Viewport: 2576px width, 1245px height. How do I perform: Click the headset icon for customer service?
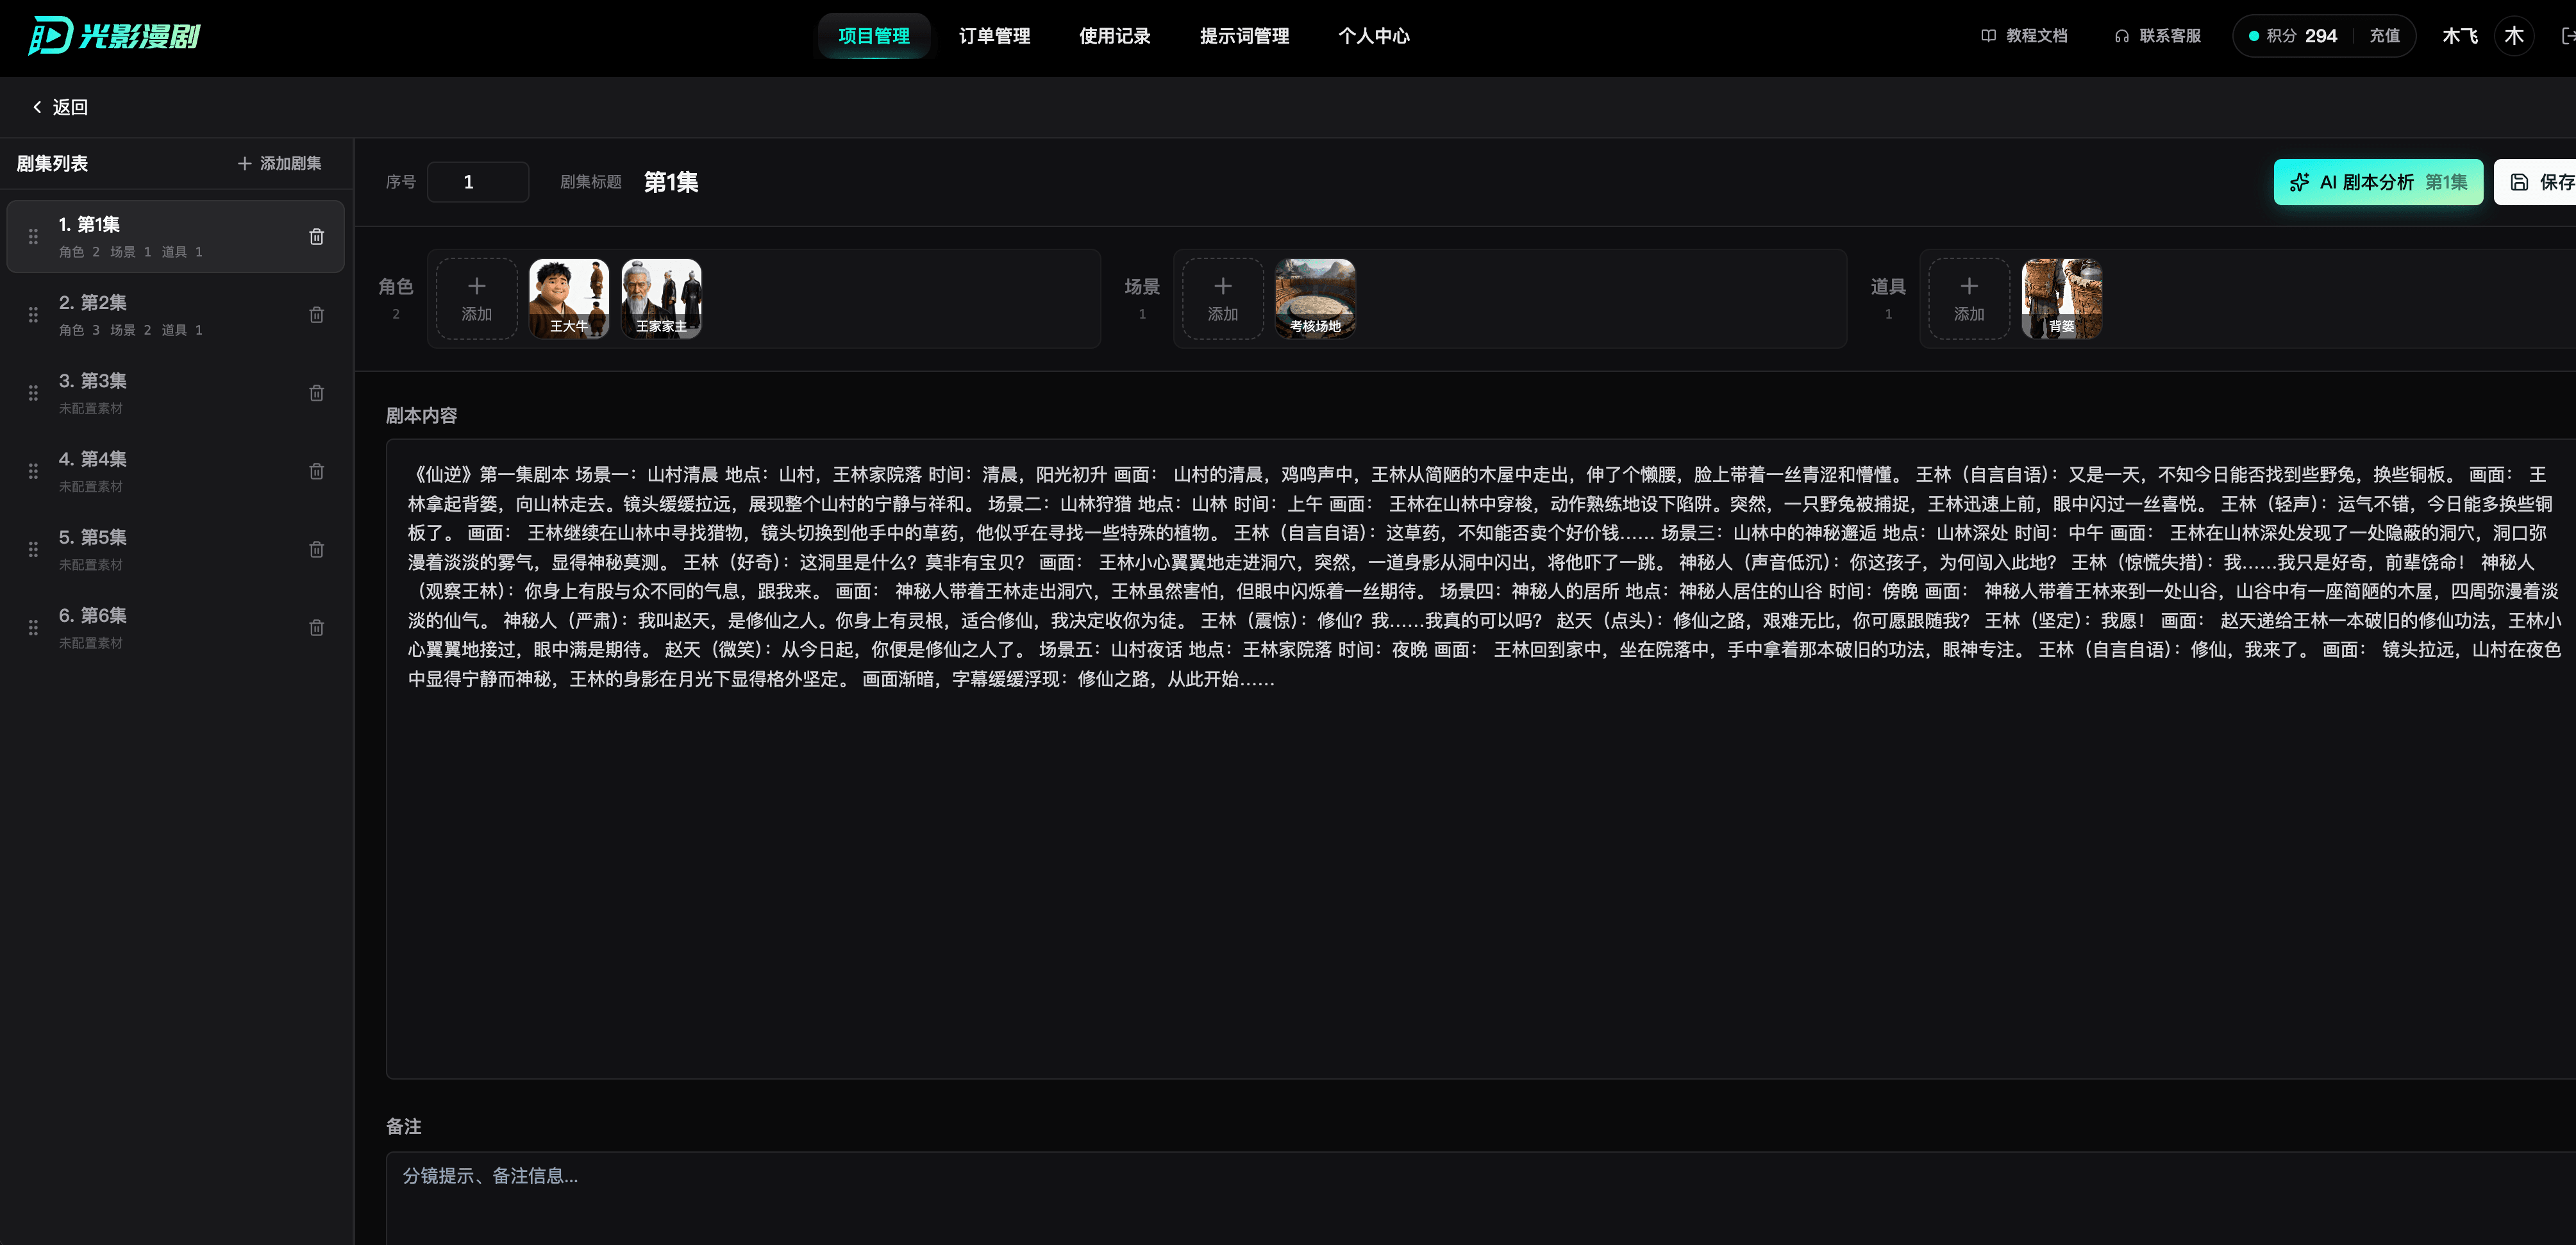2121,36
